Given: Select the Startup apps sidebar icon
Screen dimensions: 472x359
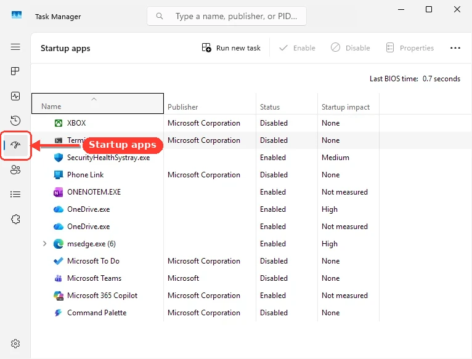Looking at the screenshot, I should pos(15,145).
